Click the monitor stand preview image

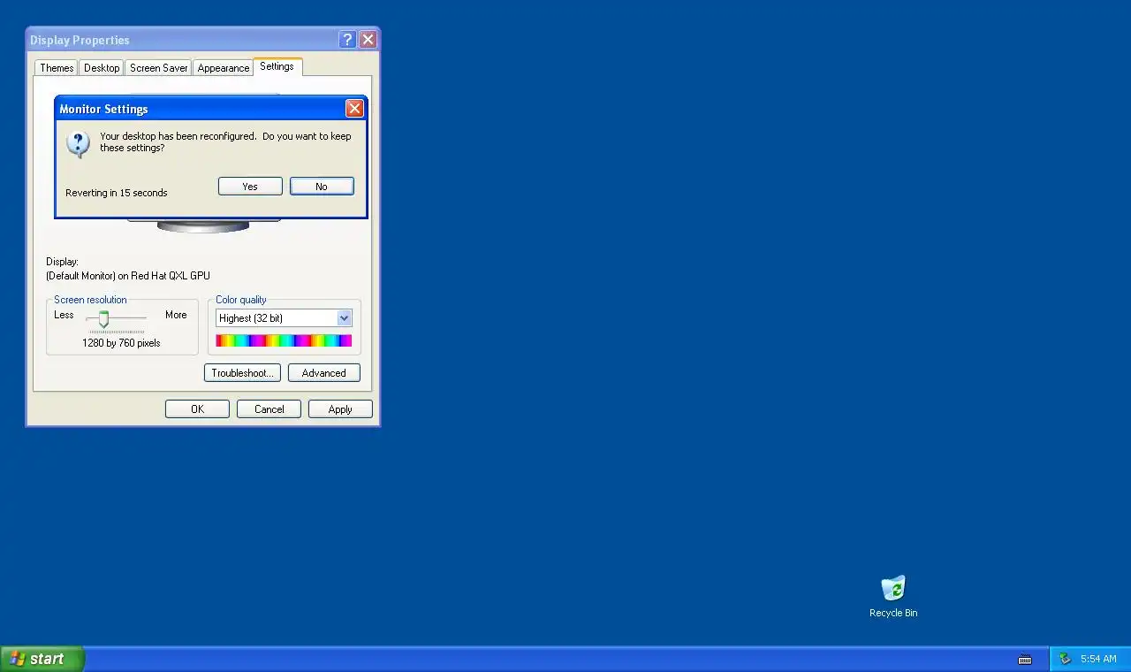[x=203, y=226]
